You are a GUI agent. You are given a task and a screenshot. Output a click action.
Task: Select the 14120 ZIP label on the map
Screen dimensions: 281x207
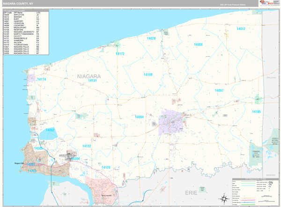pyautogui.click(x=106, y=167)
